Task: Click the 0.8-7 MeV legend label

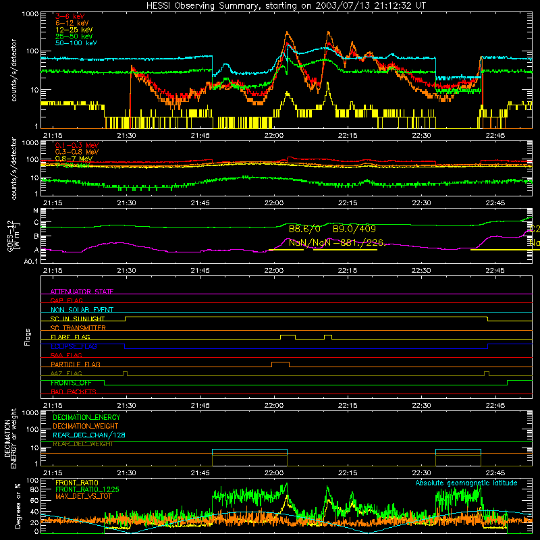Action: point(74,159)
